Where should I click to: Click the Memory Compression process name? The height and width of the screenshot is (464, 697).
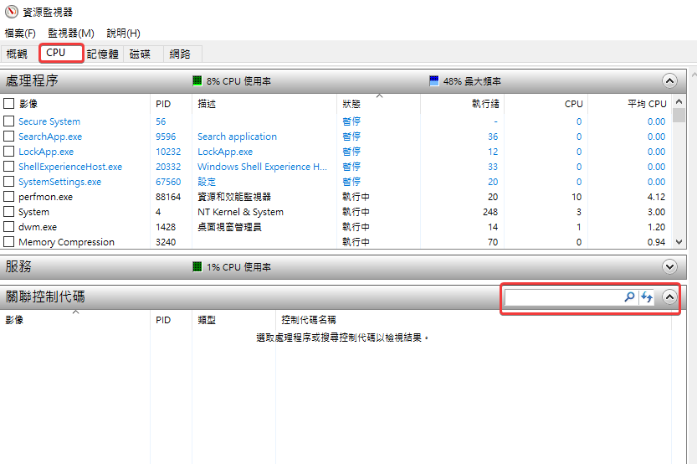pyautogui.click(x=66, y=242)
